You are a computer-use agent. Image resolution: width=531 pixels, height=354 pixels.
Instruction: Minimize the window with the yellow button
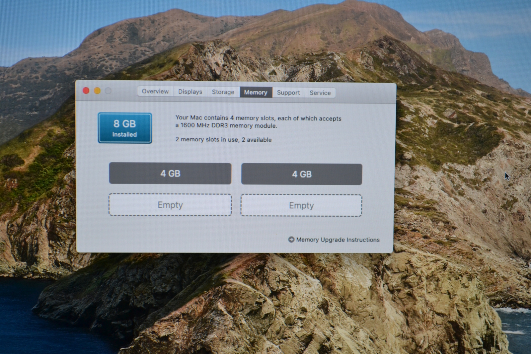(x=97, y=91)
